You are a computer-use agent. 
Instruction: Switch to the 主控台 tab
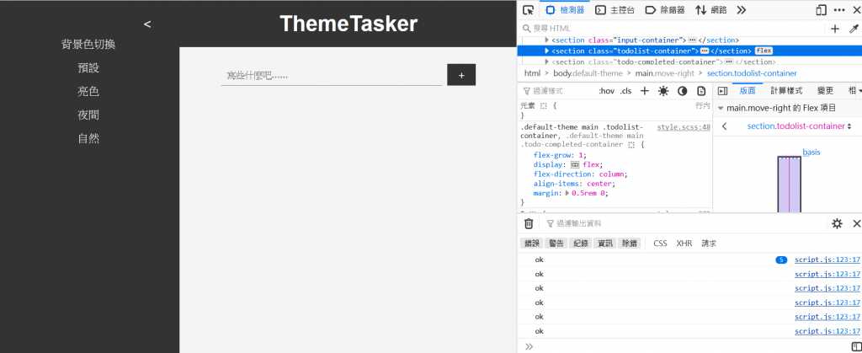[615, 10]
